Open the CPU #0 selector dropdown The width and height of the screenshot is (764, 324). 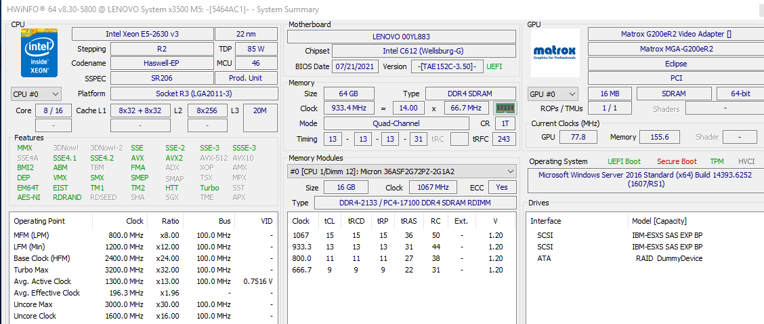click(36, 94)
